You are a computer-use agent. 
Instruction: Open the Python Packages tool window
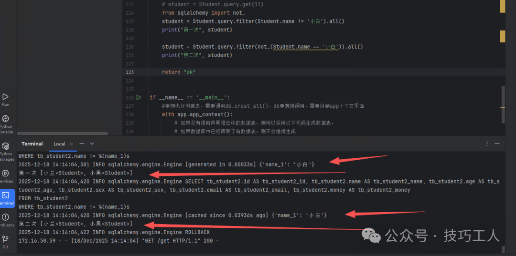click(x=6, y=152)
